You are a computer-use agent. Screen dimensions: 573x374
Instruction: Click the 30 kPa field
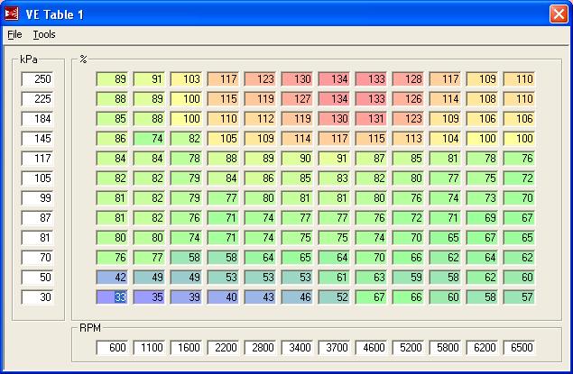pos(38,296)
